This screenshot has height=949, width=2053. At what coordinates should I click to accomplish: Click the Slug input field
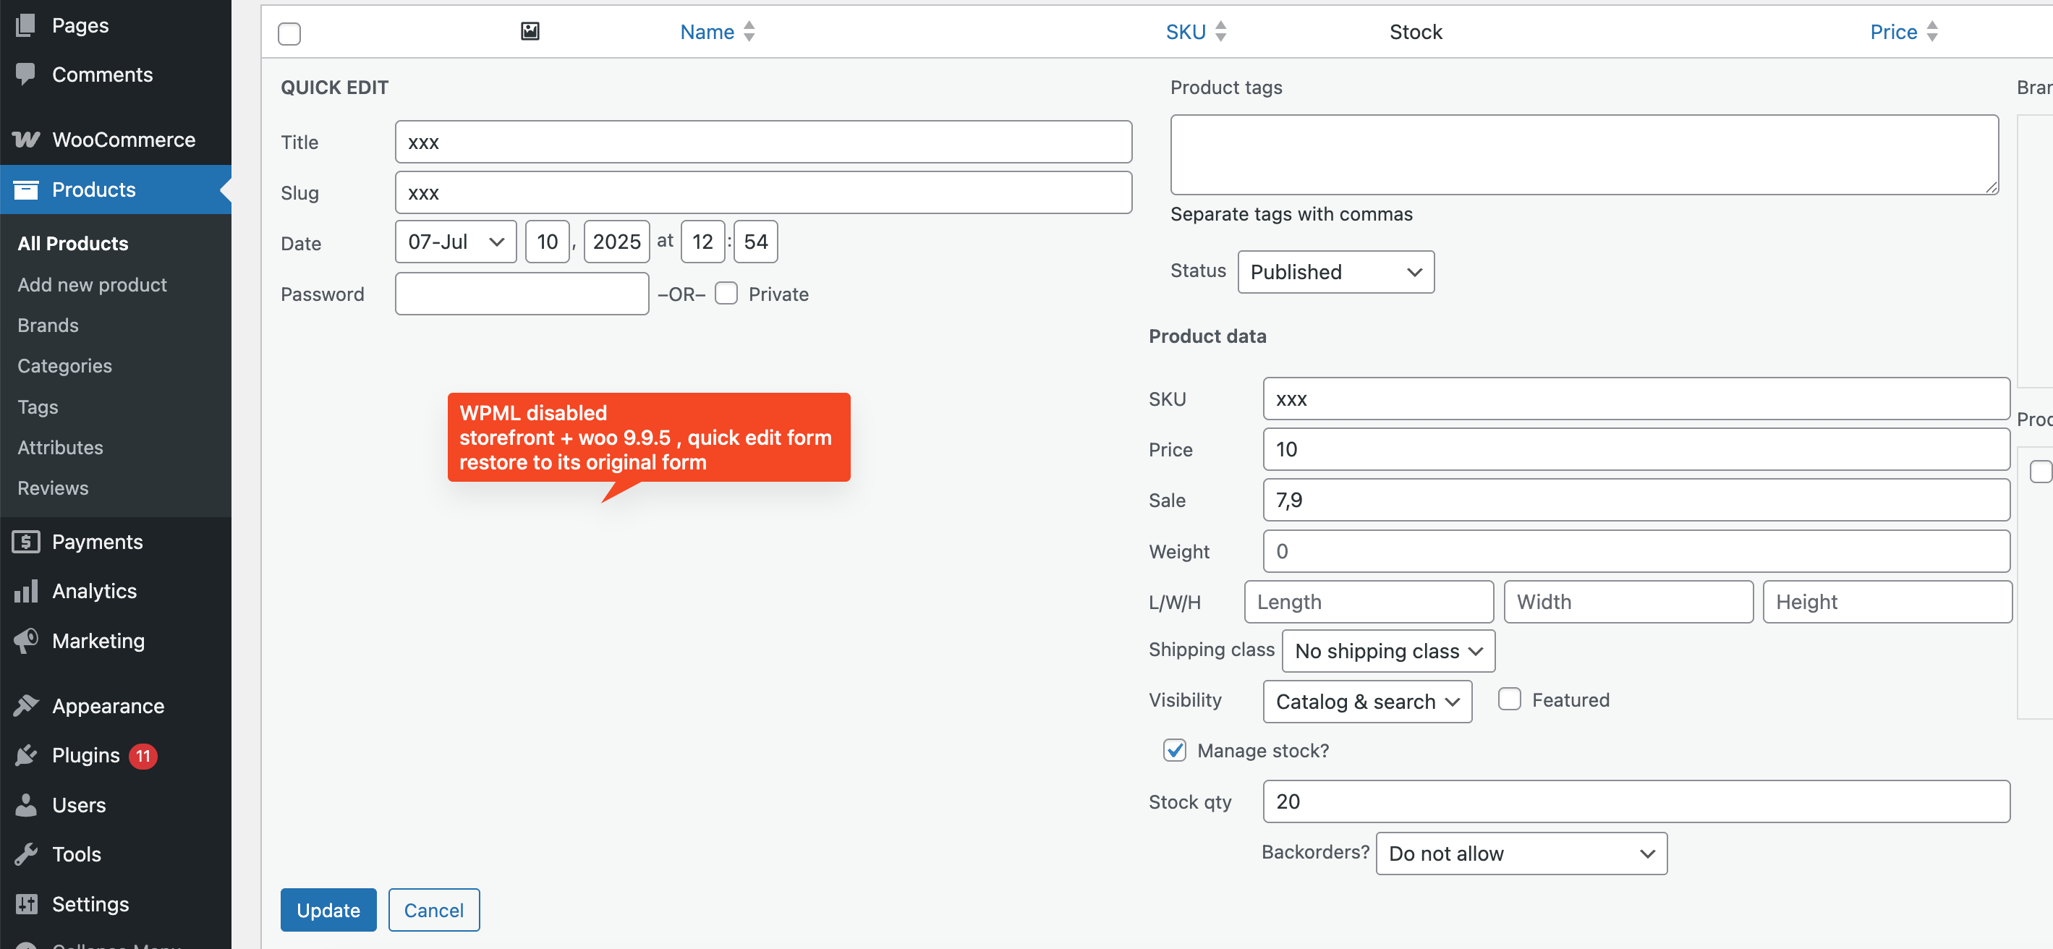click(763, 192)
